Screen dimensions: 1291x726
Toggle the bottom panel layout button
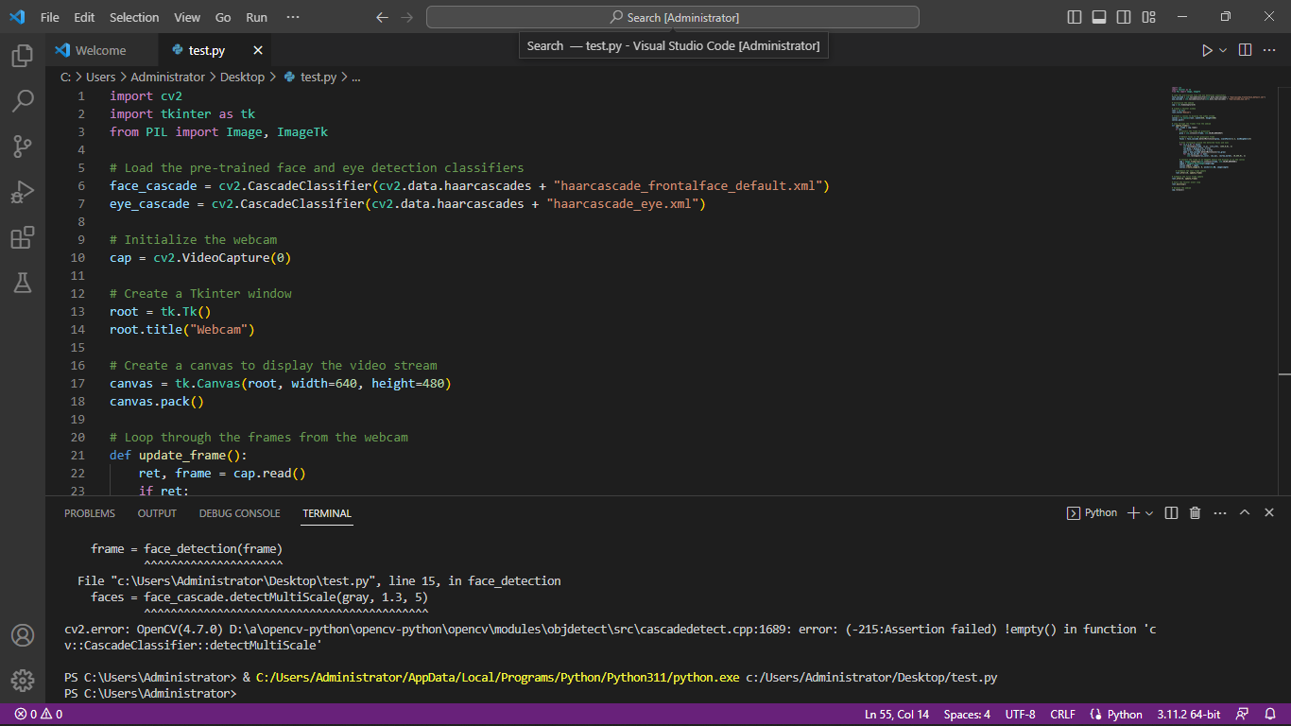tap(1099, 17)
